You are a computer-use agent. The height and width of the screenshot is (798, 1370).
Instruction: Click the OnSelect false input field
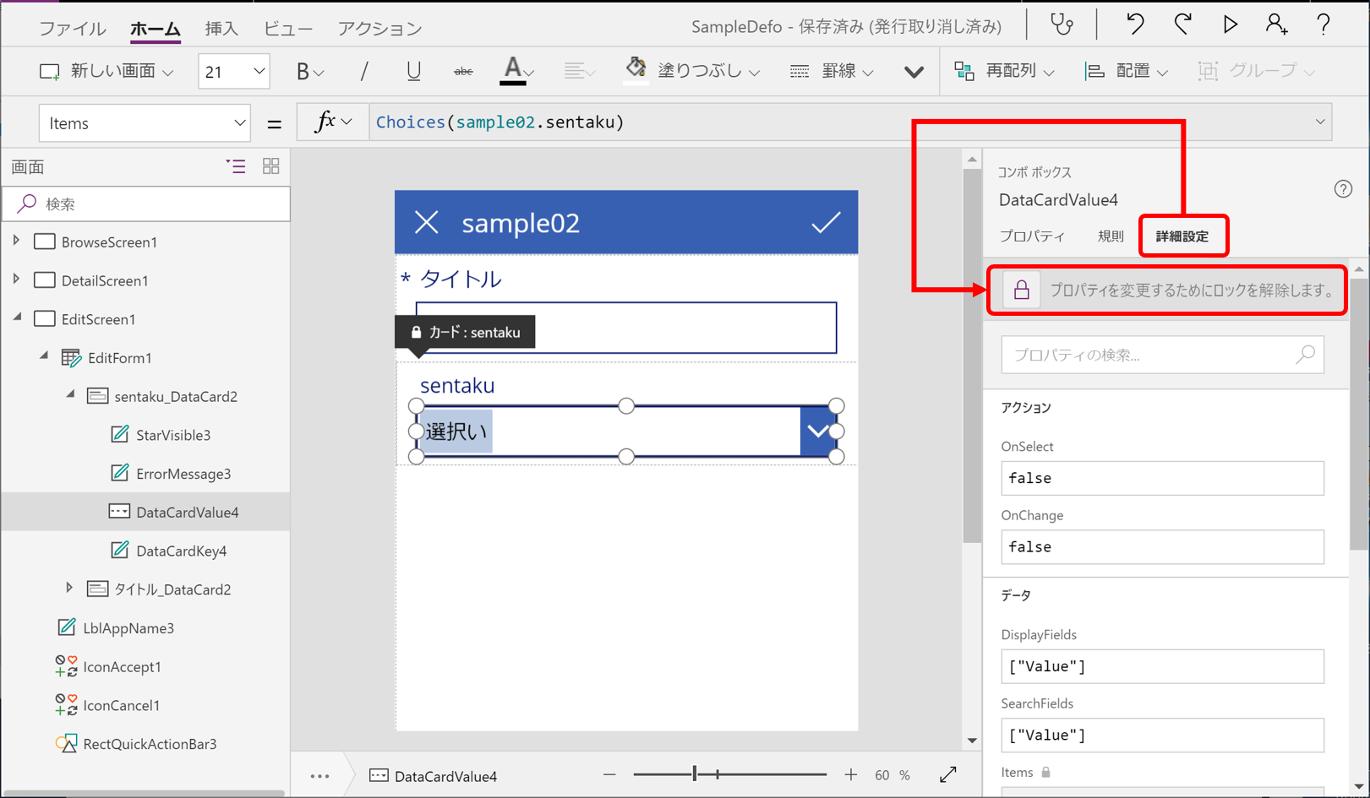pyautogui.click(x=1161, y=478)
